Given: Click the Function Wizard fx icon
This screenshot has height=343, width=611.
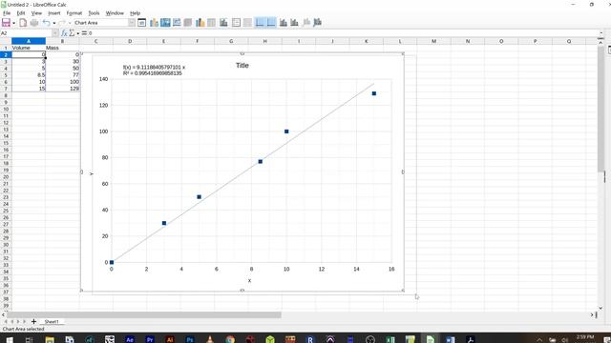Looking at the screenshot, I should (x=64, y=33).
